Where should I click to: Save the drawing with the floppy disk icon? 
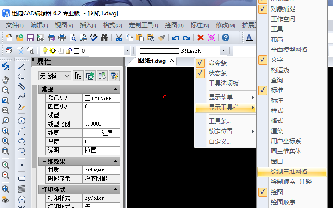click(30, 37)
